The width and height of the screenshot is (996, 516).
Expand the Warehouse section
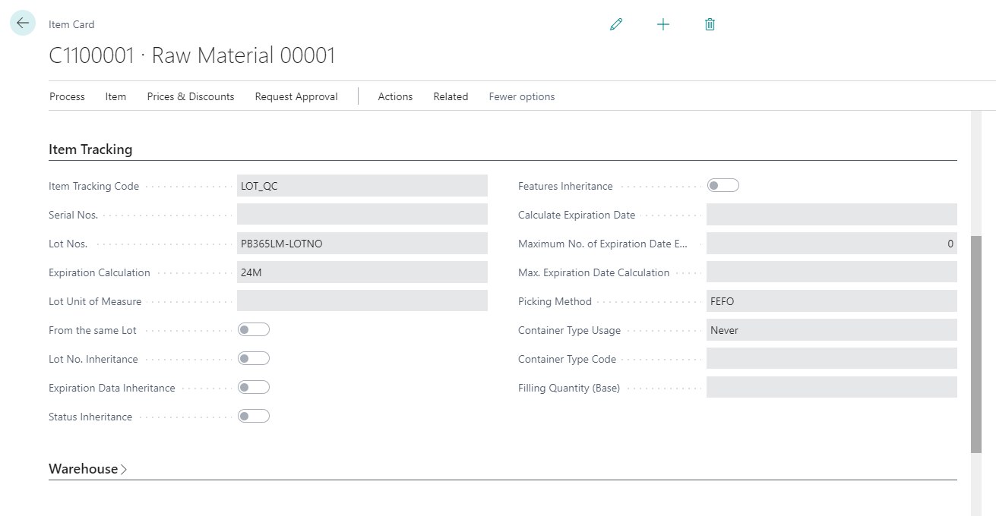(x=87, y=469)
